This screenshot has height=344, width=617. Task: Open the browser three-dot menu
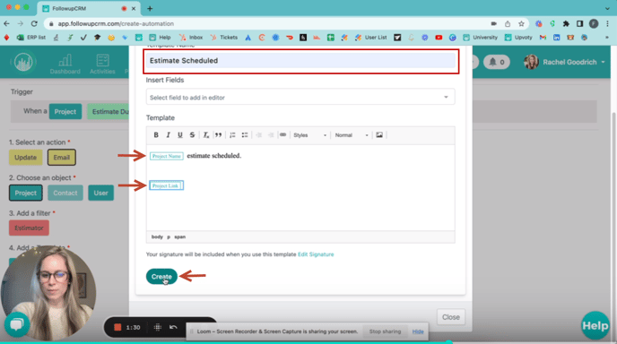[607, 23]
